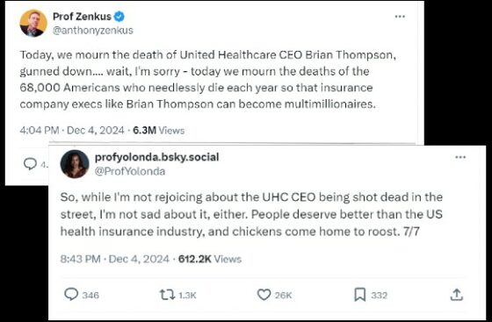Click the Prof Zenkus display name
This screenshot has height=322, width=492.
coord(82,17)
